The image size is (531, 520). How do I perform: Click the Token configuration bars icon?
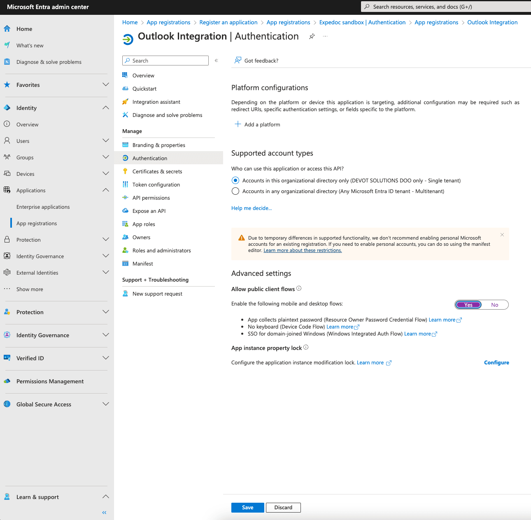coord(125,184)
